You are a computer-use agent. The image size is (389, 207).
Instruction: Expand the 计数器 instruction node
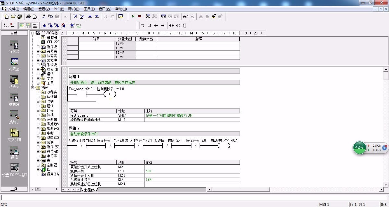click(38, 119)
